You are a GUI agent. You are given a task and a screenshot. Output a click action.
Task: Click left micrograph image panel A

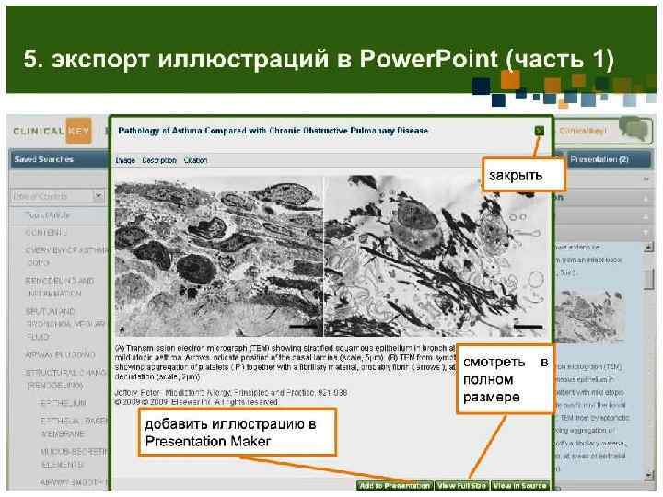[x=218, y=256]
